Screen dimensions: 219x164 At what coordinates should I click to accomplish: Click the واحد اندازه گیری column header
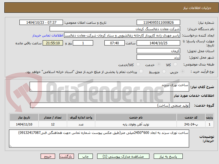(81, 117)
